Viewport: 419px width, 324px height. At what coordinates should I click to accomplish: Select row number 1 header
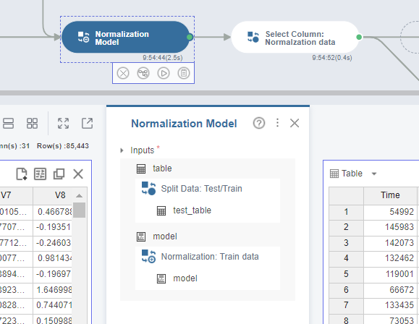point(346,212)
